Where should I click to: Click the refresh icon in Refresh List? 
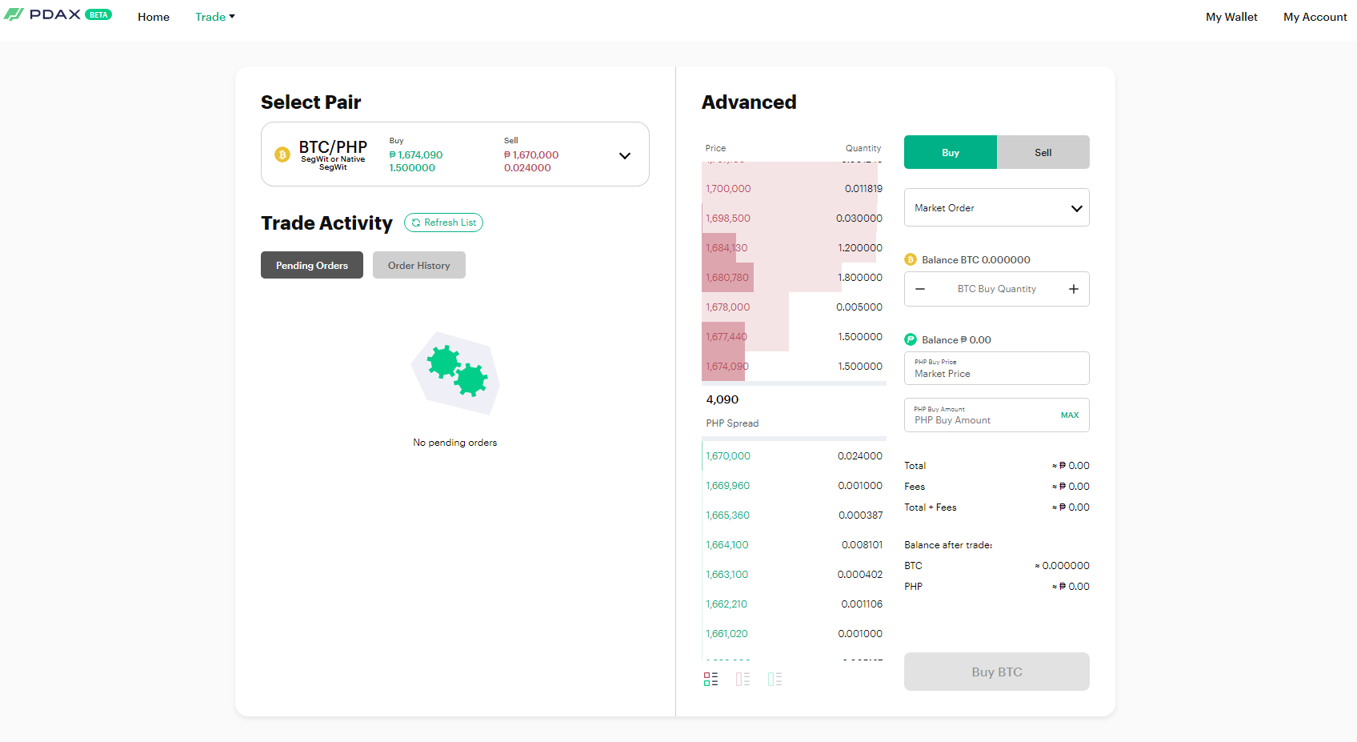pos(416,223)
